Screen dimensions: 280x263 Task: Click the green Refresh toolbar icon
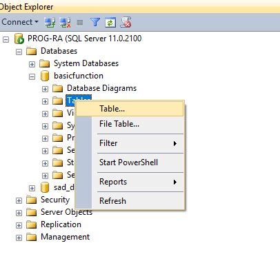(110, 23)
